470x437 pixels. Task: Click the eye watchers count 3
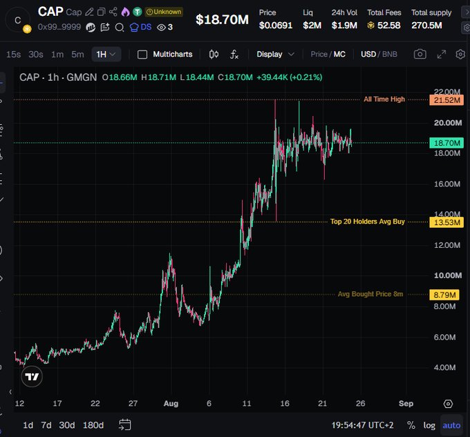point(165,27)
